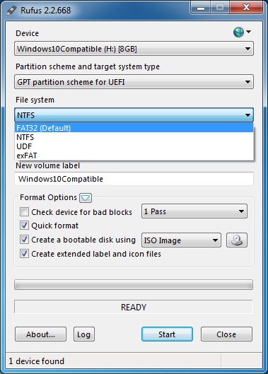Select FAT32 (Default) from the list
The height and width of the screenshot is (374, 268).
tap(134, 128)
